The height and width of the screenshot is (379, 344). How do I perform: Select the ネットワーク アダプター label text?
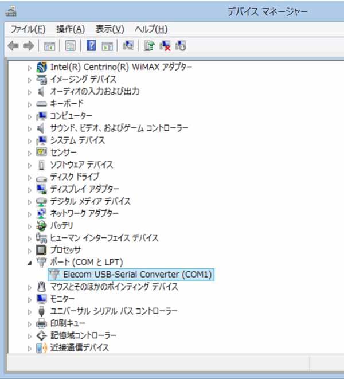[84, 213]
